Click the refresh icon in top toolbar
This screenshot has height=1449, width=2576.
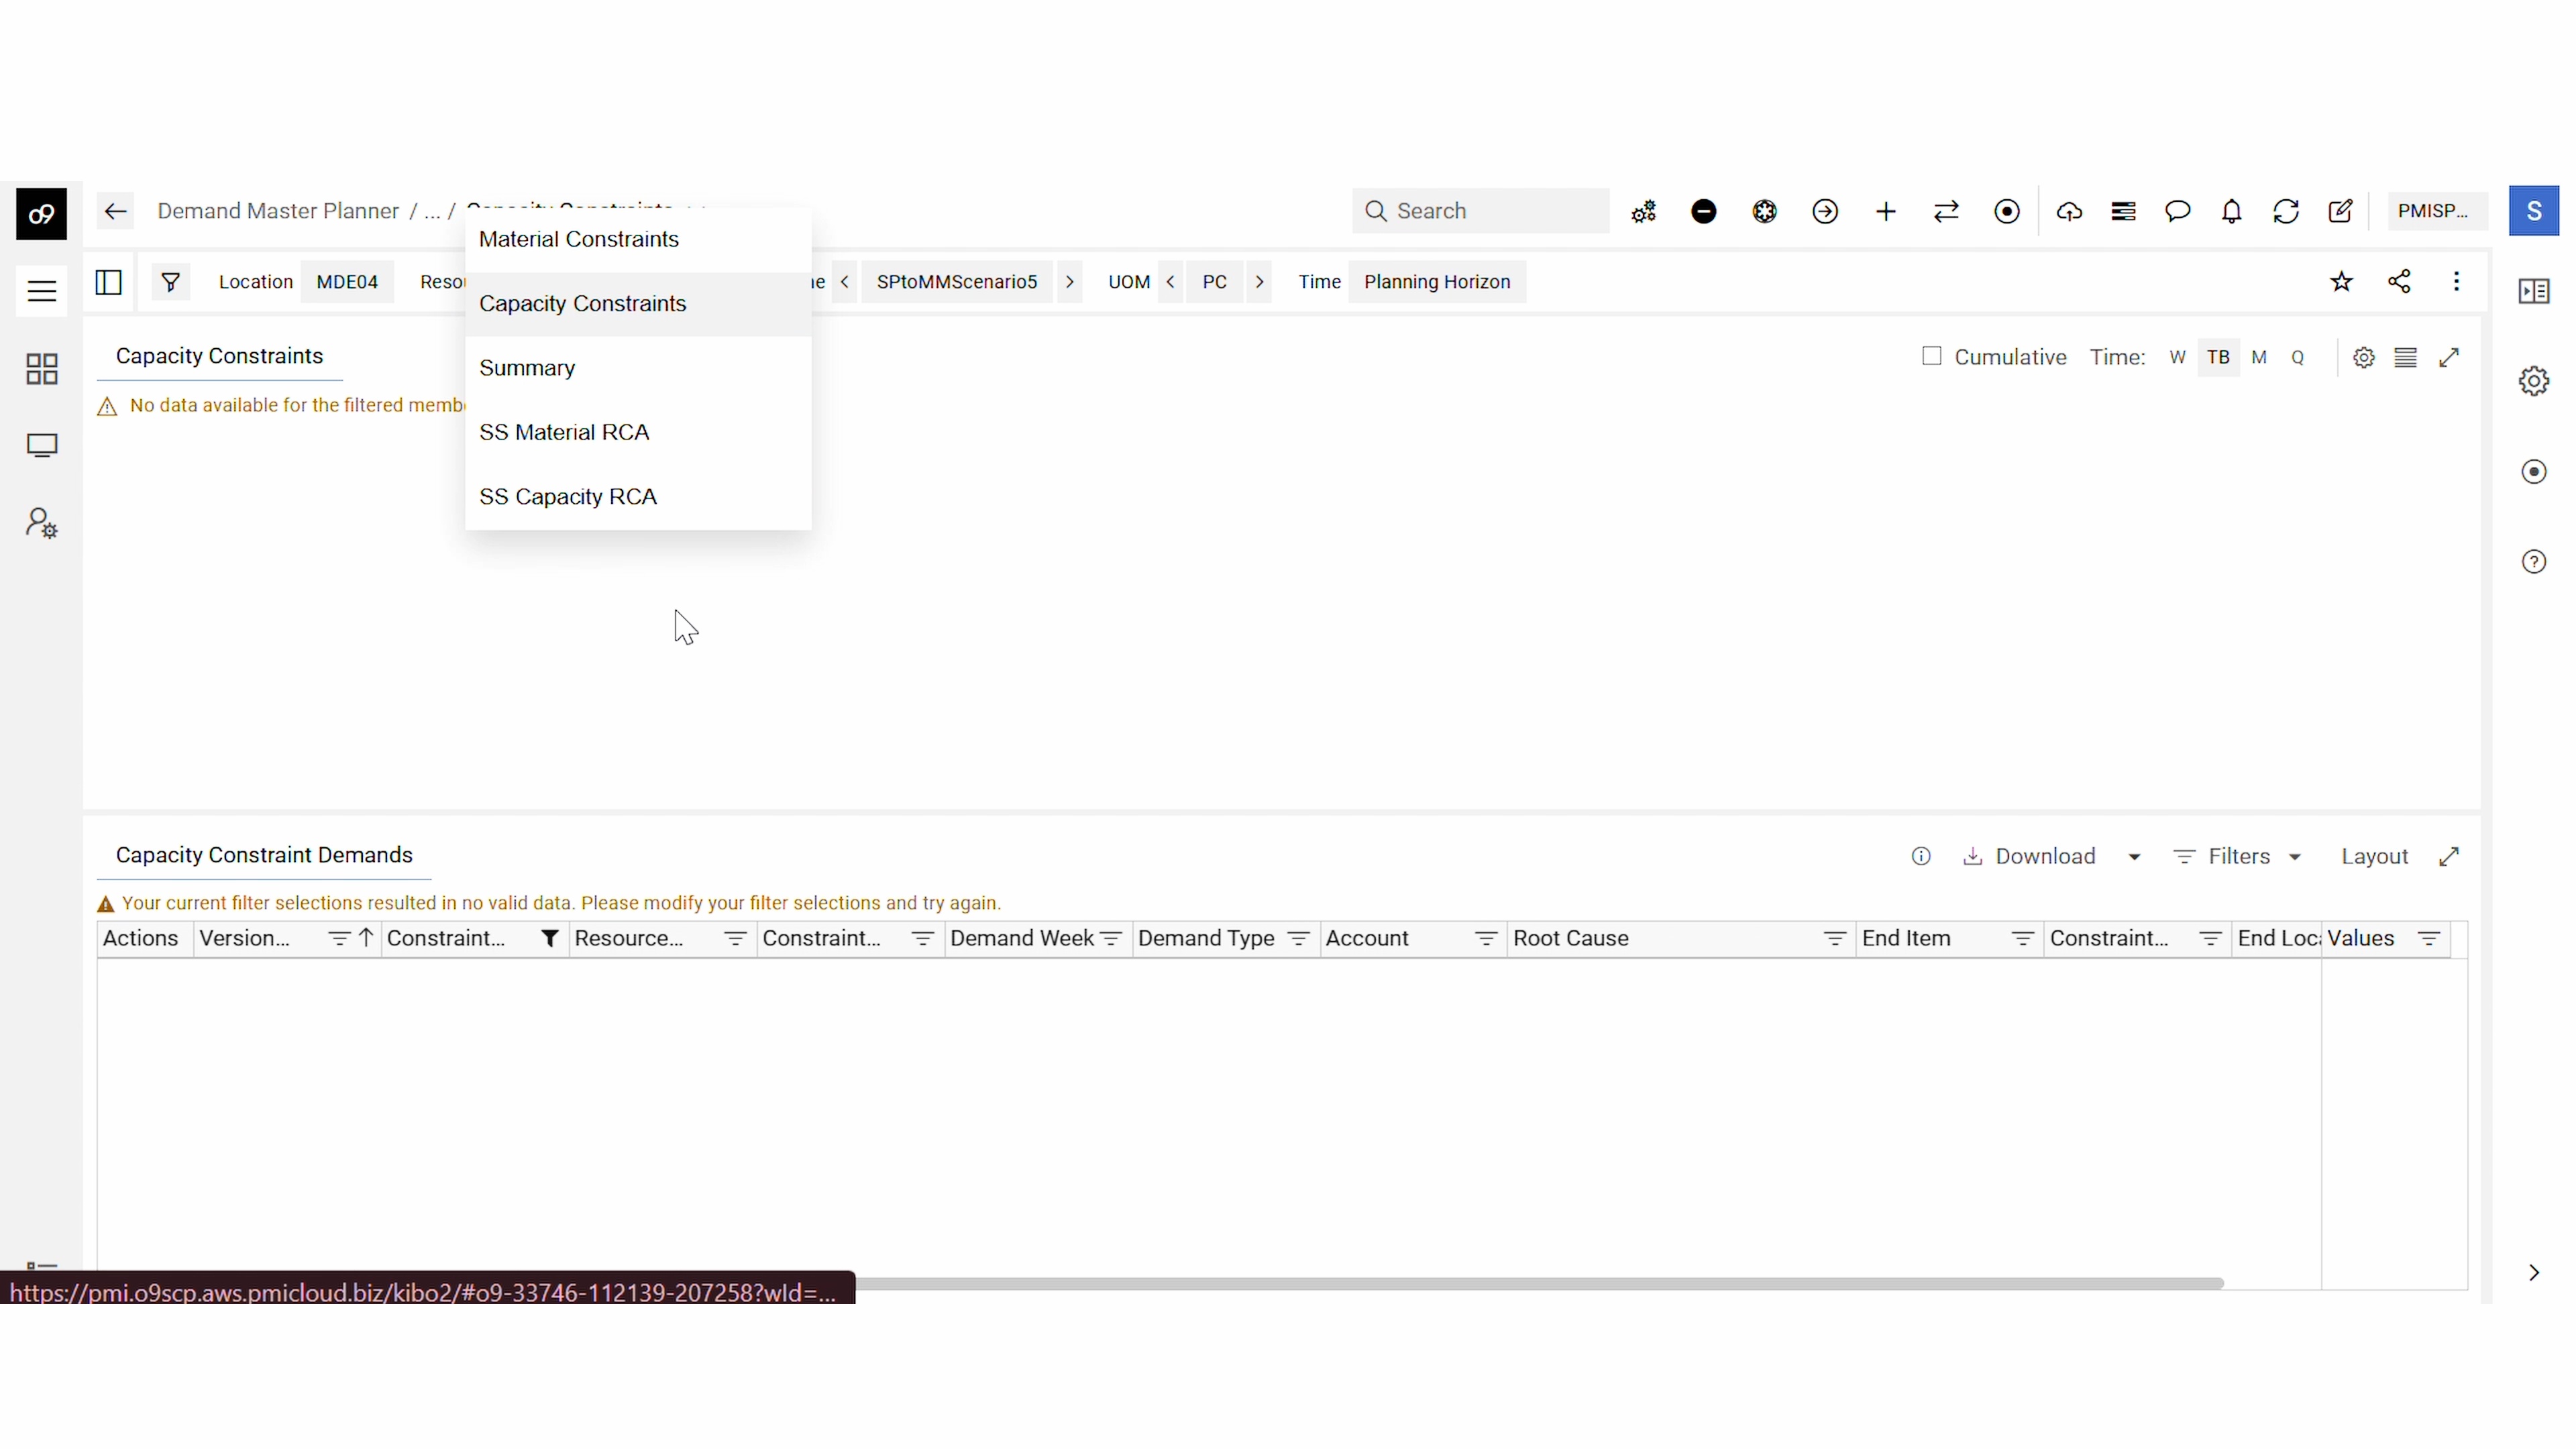2286,211
